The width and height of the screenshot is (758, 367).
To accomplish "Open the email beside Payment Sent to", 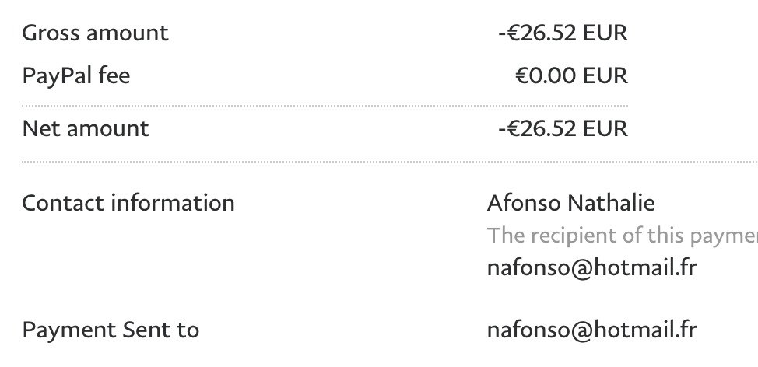I will pyautogui.click(x=591, y=330).
